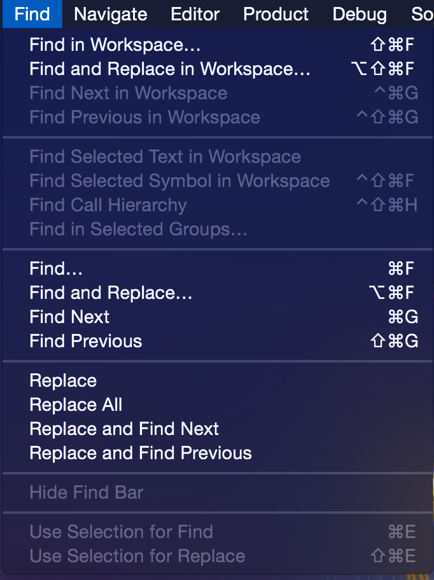Select Replace All command
The height and width of the screenshot is (580, 434).
(x=76, y=404)
